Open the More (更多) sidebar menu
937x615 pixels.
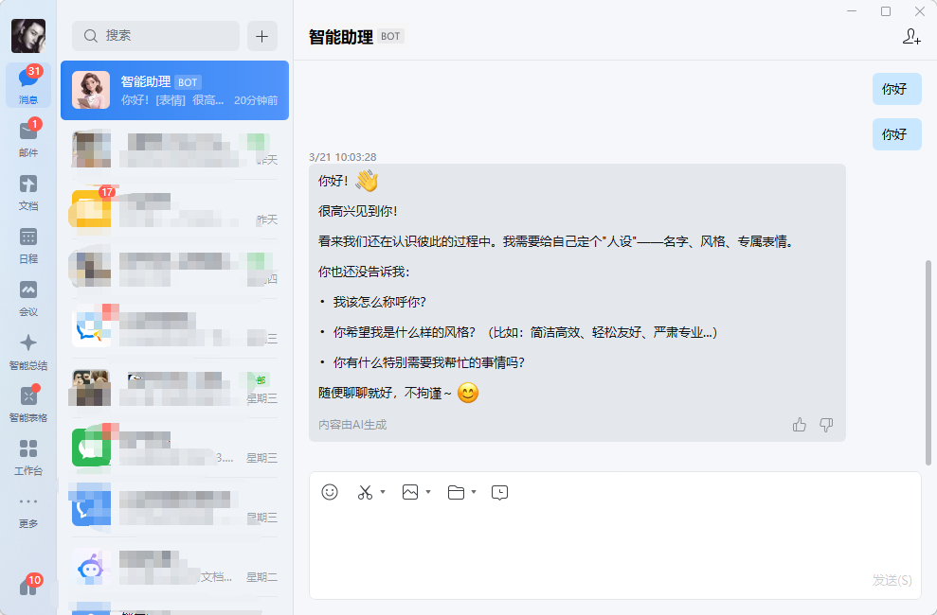pos(28,511)
